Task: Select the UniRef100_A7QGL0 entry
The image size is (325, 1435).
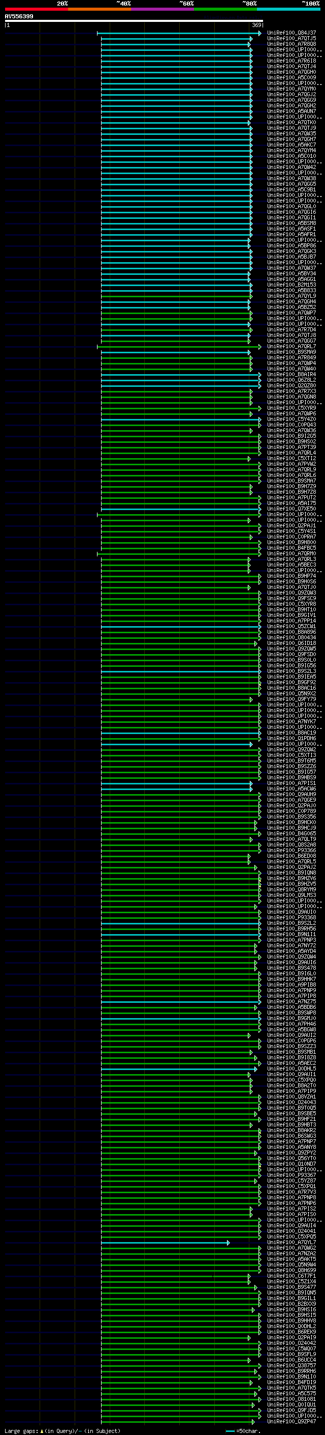Action: (x=291, y=207)
